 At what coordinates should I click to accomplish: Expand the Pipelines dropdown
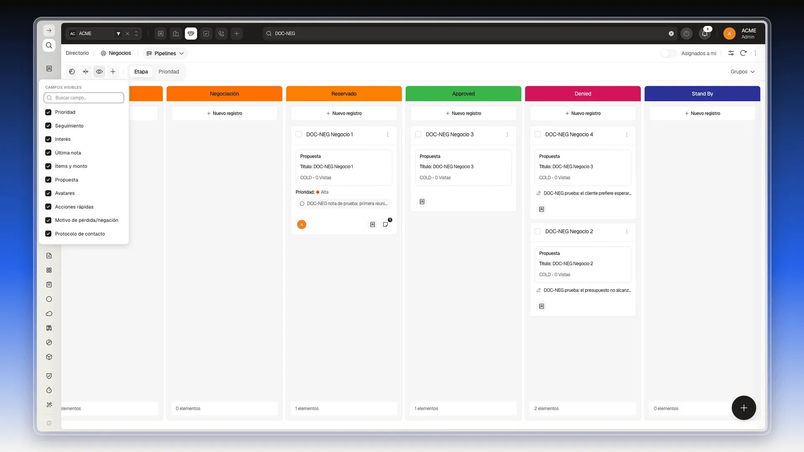point(165,53)
